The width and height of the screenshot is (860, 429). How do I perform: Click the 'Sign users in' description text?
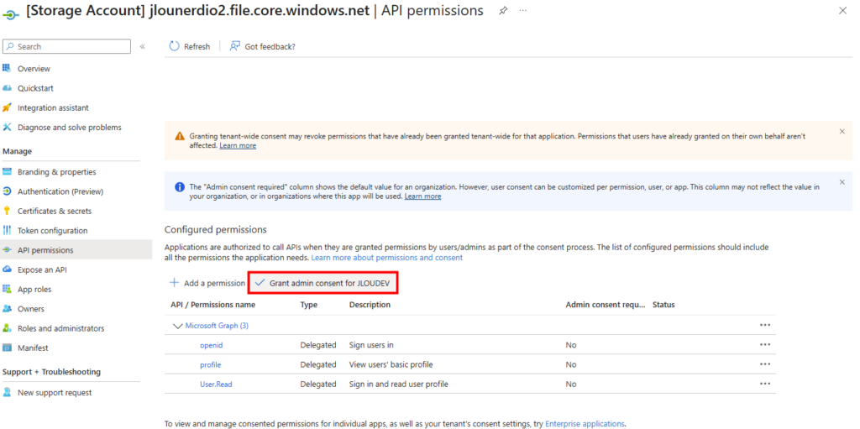371,345
